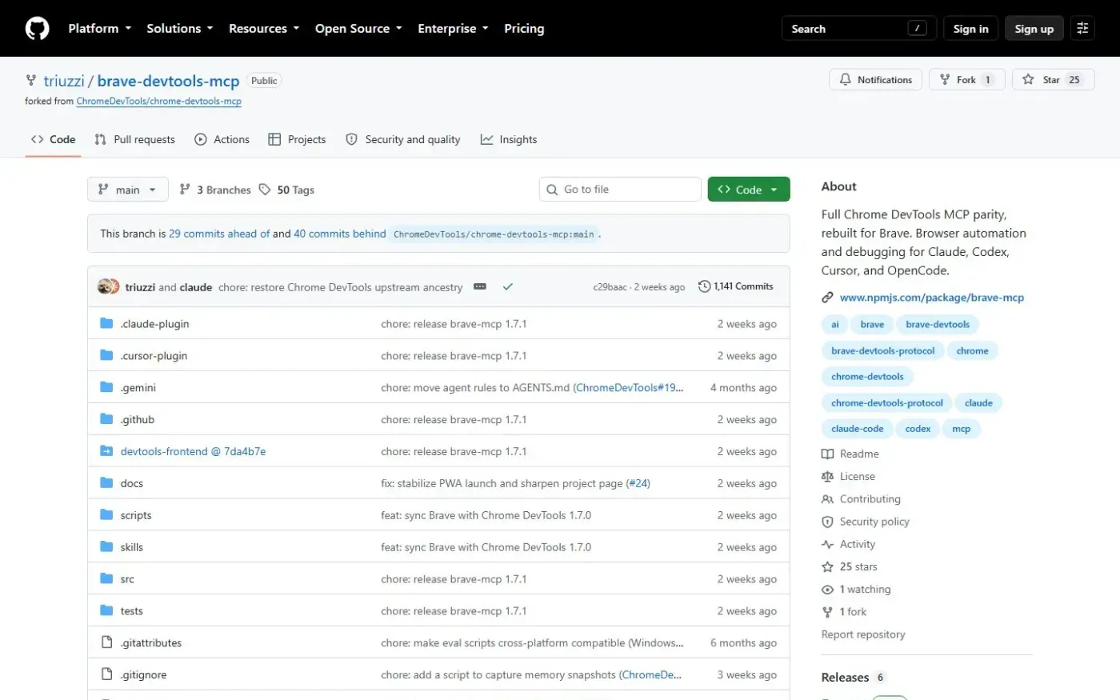Screen dimensions: 1120x700
Task: Select the brave-devtools-protocol topic tag
Action: click(x=882, y=350)
